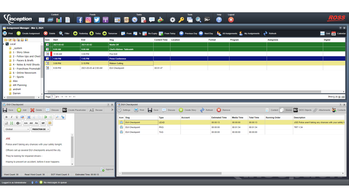The image size is (349, 196).
Task: Open the Tools key icon
Action: tap(181, 20)
